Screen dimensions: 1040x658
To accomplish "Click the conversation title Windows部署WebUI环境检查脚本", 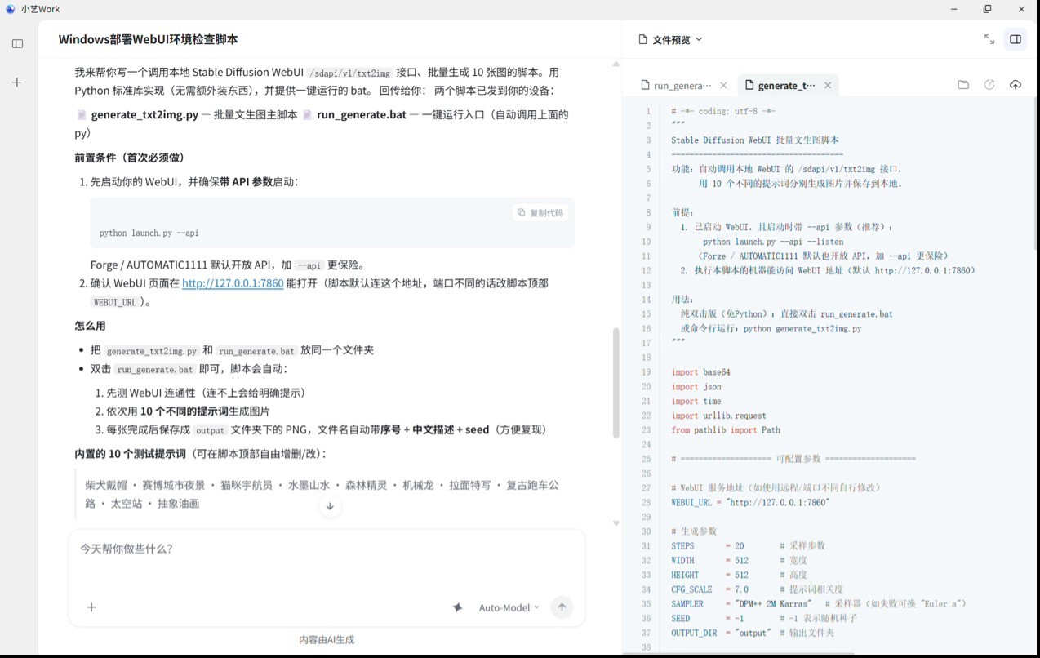I will [x=148, y=39].
